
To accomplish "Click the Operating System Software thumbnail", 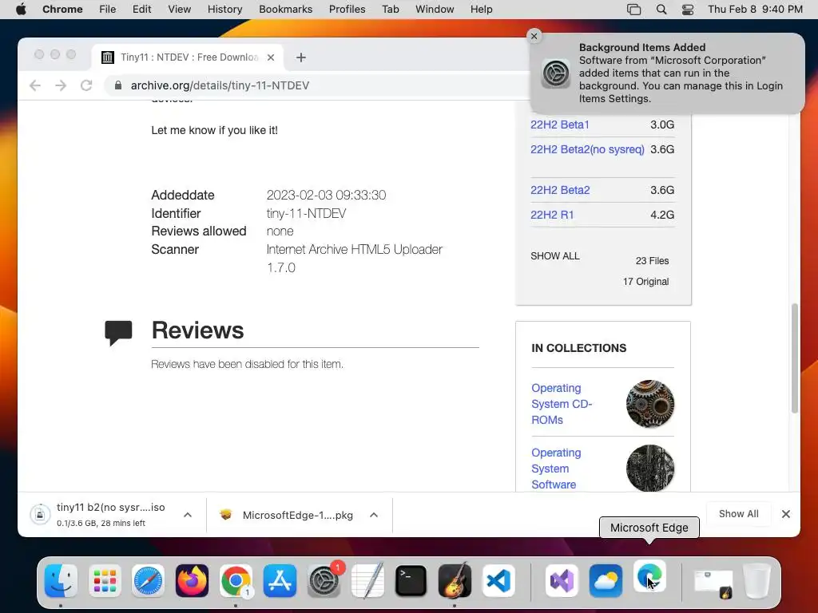I will (x=650, y=468).
